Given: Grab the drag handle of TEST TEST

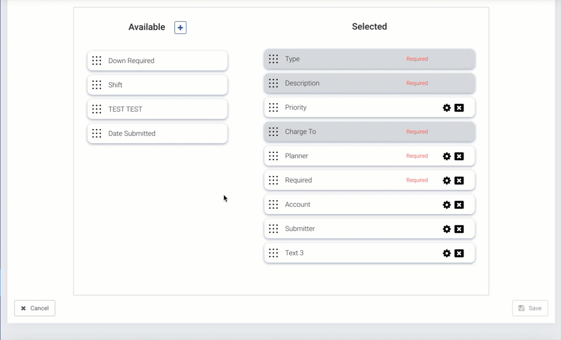Looking at the screenshot, I should (97, 109).
